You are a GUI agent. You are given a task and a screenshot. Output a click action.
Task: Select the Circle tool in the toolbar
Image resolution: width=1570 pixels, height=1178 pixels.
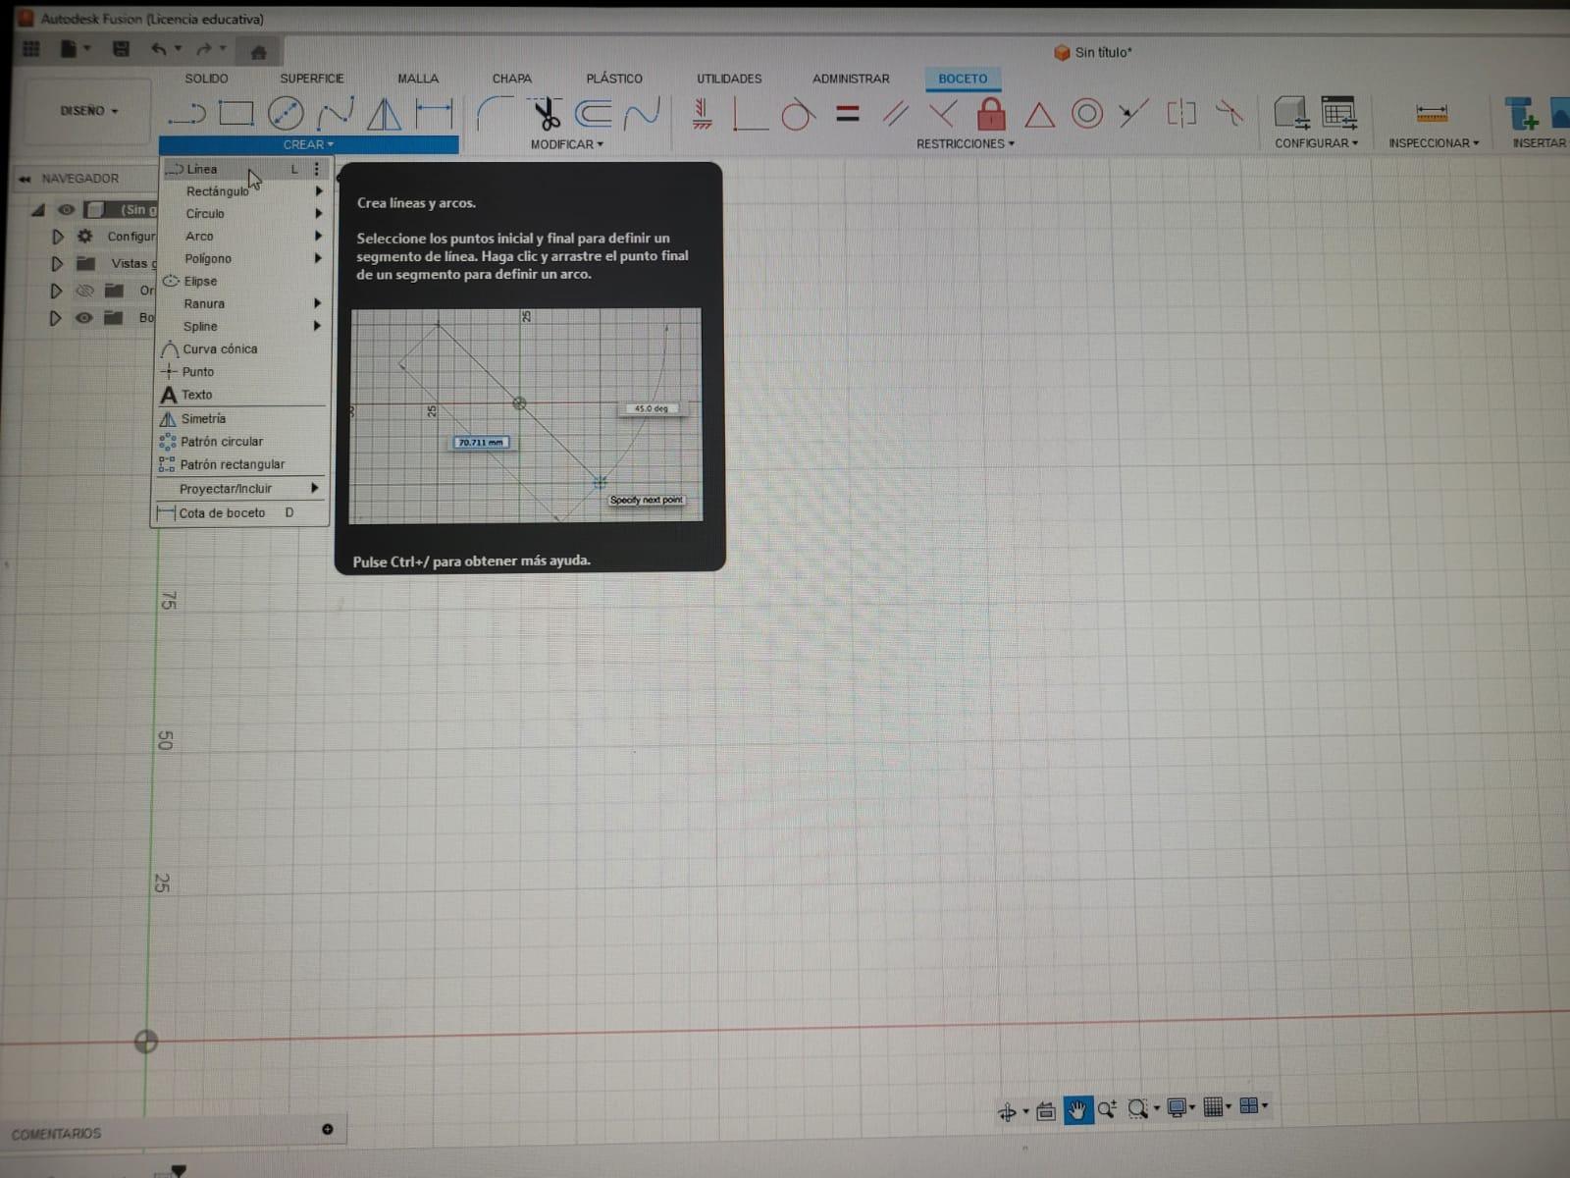point(286,114)
